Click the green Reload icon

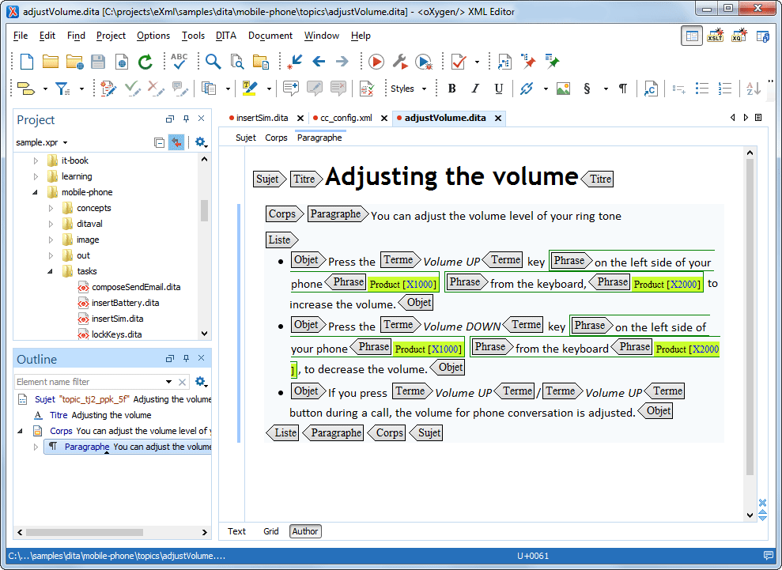[x=145, y=62]
